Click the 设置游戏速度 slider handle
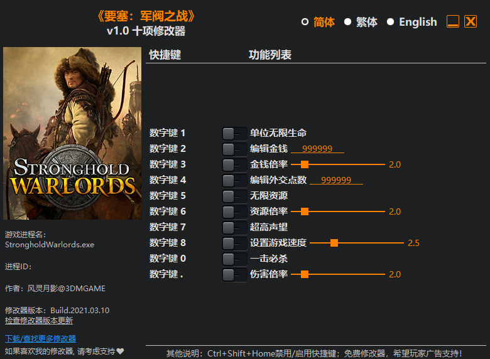Image resolution: width=490 pixels, height=359 pixels. [x=334, y=243]
